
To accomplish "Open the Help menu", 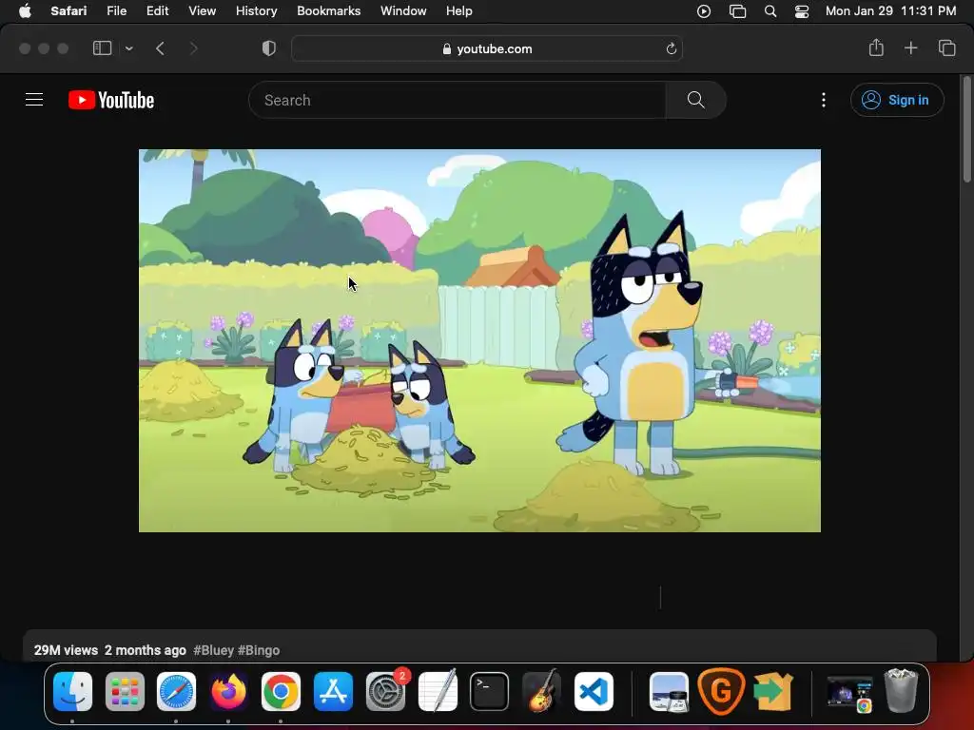I will (459, 10).
